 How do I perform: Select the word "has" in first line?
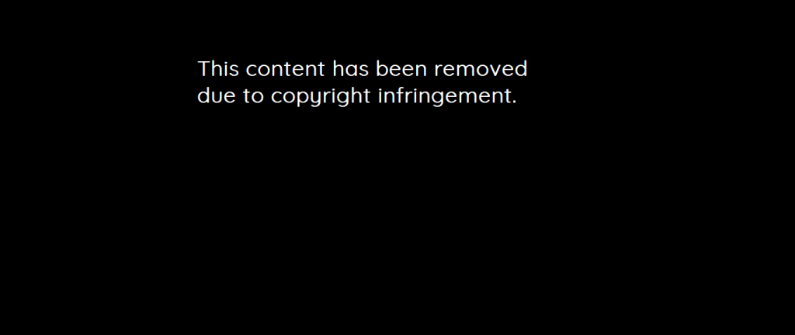click(350, 68)
